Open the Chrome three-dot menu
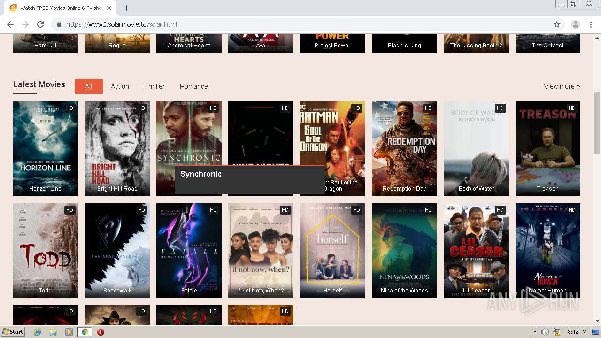Viewport: 601px width, 338px height. (591, 24)
